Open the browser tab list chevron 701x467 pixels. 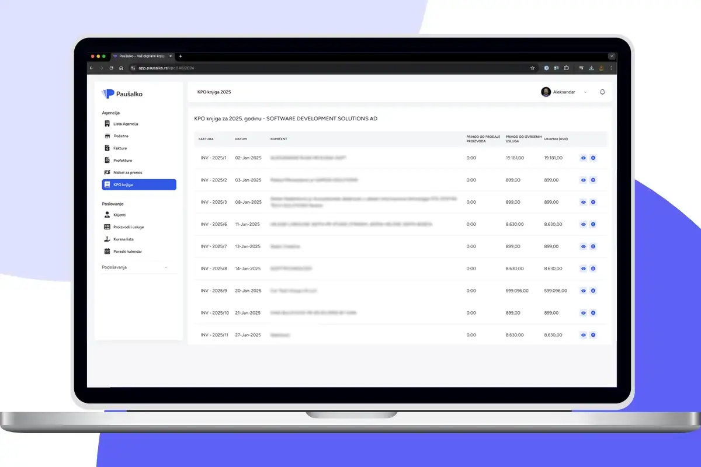tap(611, 56)
